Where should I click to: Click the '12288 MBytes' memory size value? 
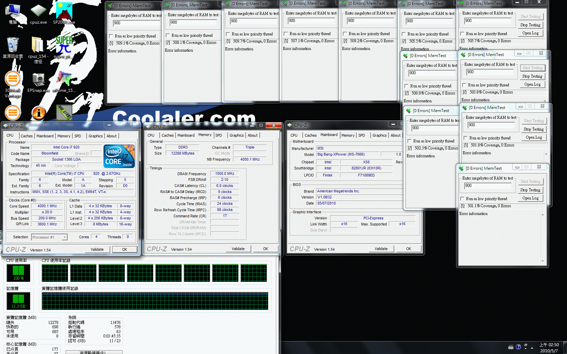pyautogui.click(x=183, y=153)
